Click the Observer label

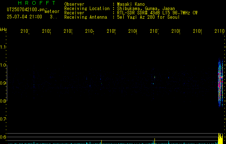click(74, 4)
